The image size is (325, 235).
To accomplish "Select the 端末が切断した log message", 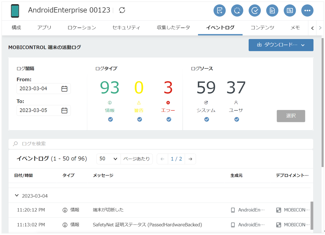I will click(x=108, y=210).
